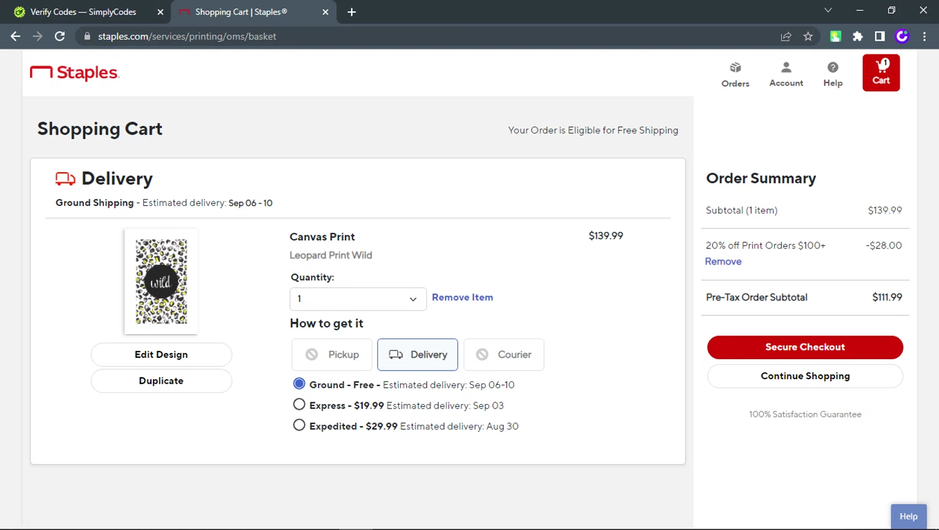Select Expedited $29.99 shipping option
The height and width of the screenshot is (530, 939).
(299, 425)
